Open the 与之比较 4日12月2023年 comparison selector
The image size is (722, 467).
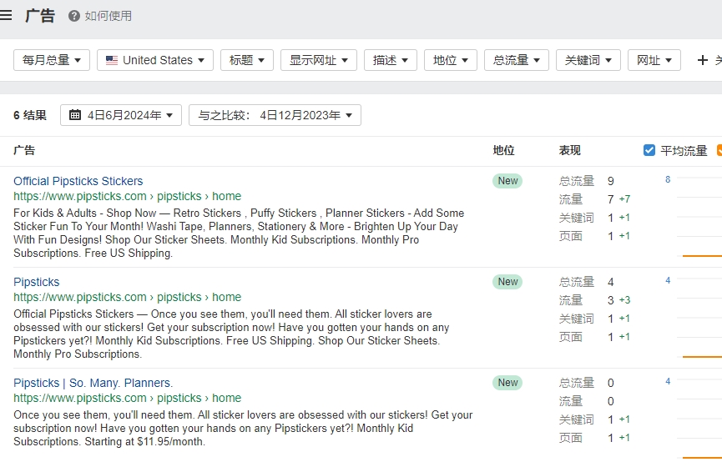pyautogui.click(x=275, y=115)
